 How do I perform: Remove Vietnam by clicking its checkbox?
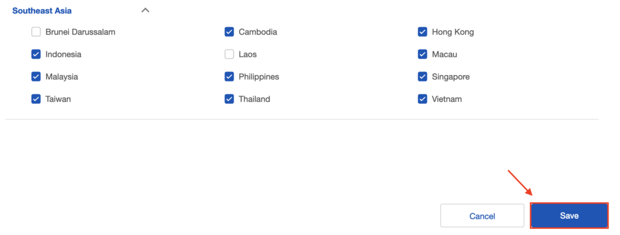point(422,99)
